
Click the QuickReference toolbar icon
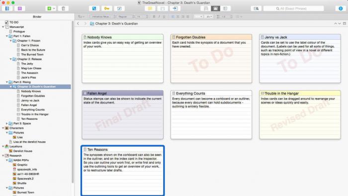coord(119,8)
